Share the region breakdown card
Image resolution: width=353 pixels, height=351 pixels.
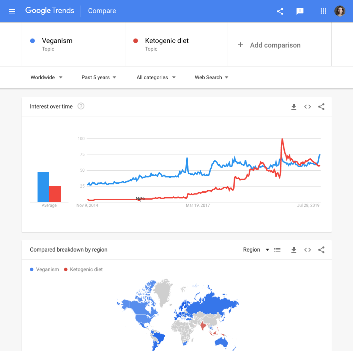(321, 250)
